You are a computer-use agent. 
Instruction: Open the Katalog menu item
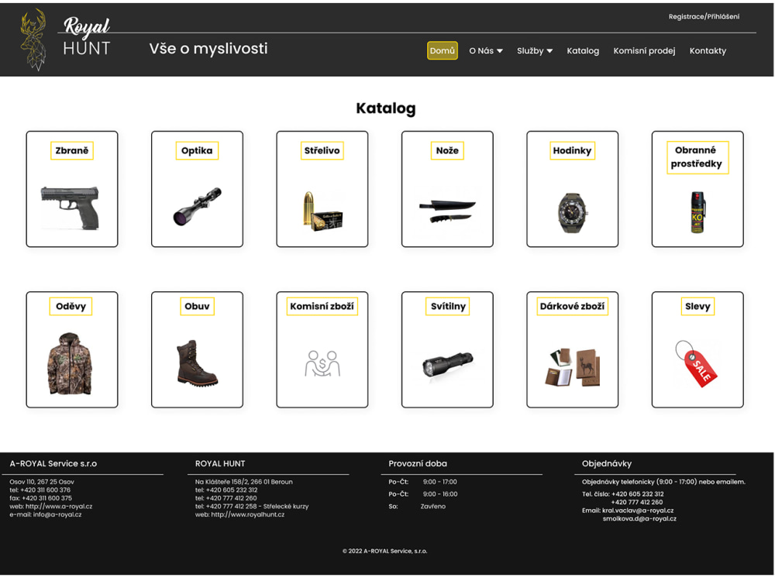click(583, 50)
